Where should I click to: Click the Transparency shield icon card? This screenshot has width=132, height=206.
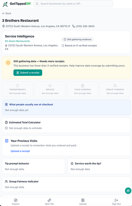[17, 89]
